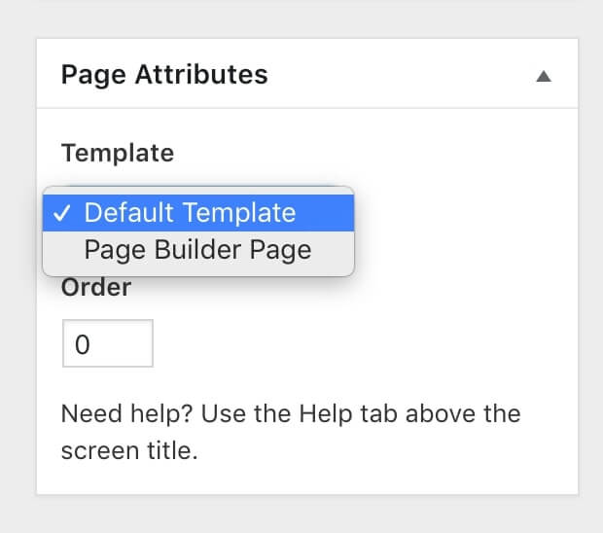The width and height of the screenshot is (603, 533).
Task: Click the blank area right of Template label
Action: 389,153
